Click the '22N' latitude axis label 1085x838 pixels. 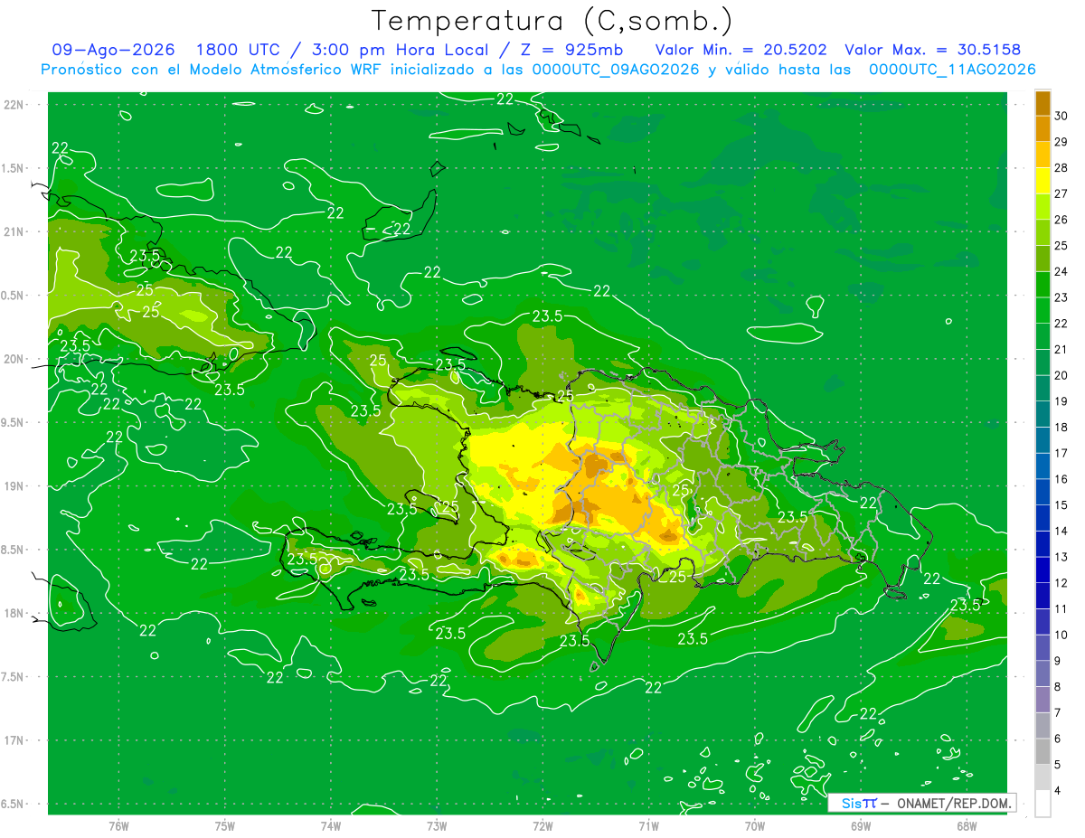(x=15, y=104)
